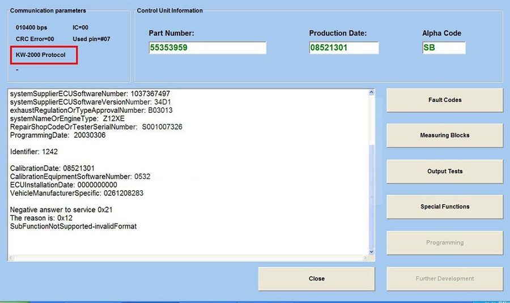Click the vertical scrollbar up arrow

(371, 92)
